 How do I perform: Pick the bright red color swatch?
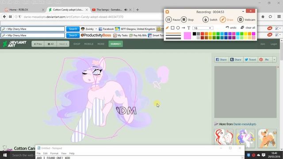(x=202, y=34)
